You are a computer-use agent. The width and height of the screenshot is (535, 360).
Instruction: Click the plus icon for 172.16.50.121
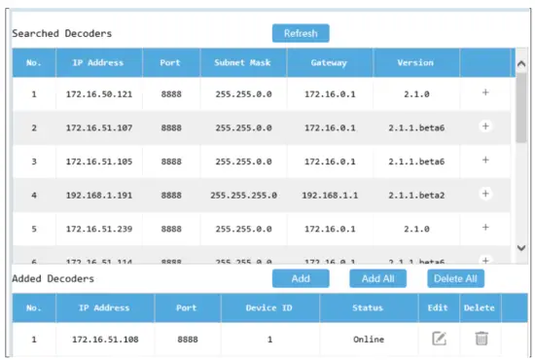(x=485, y=92)
